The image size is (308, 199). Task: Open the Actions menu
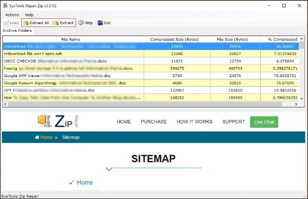click(x=12, y=15)
